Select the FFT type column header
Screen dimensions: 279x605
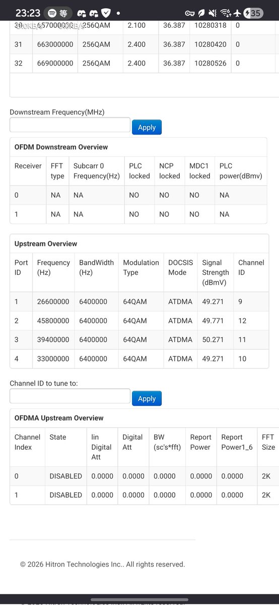coord(57,171)
